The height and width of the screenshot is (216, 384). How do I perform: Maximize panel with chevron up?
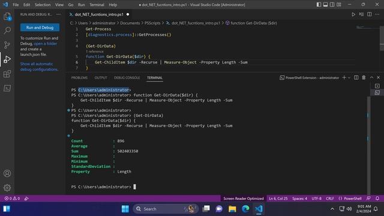[371, 77]
